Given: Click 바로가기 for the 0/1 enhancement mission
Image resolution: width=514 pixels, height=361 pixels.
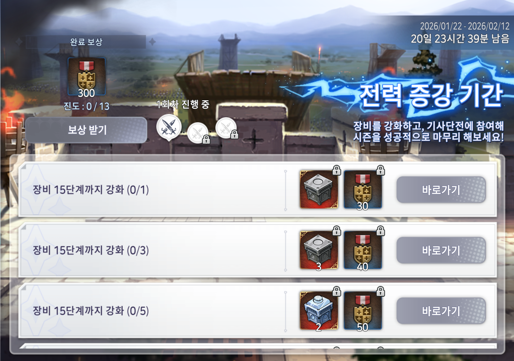Looking at the screenshot, I should coord(441,190).
